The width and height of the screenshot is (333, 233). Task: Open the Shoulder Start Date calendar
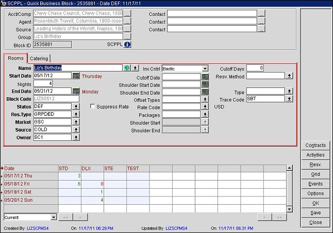[205, 84]
